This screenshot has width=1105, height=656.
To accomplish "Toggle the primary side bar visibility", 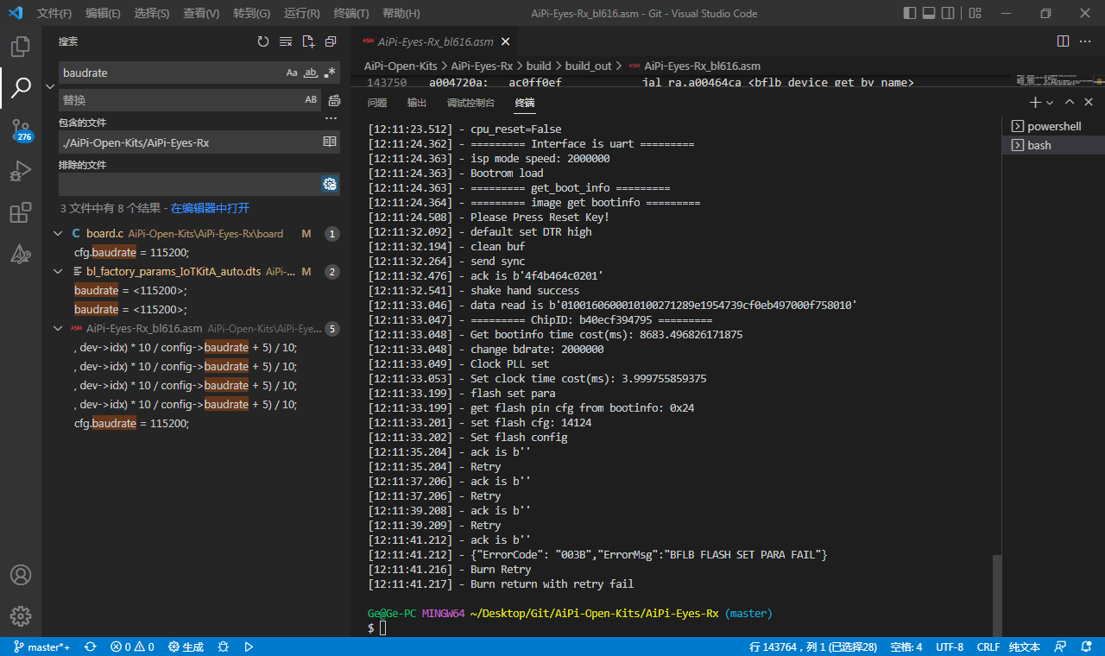I will pyautogui.click(x=909, y=13).
